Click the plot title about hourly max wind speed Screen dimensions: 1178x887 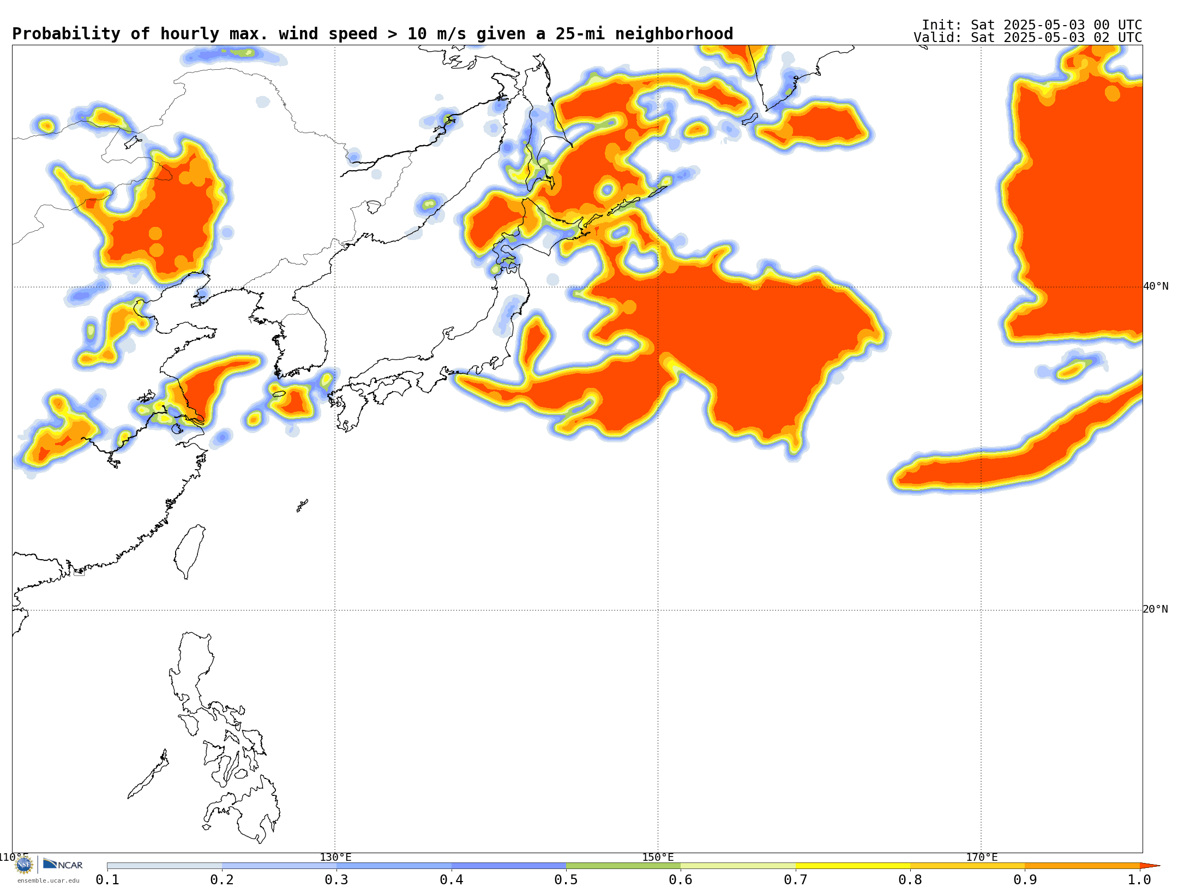(x=372, y=34)
